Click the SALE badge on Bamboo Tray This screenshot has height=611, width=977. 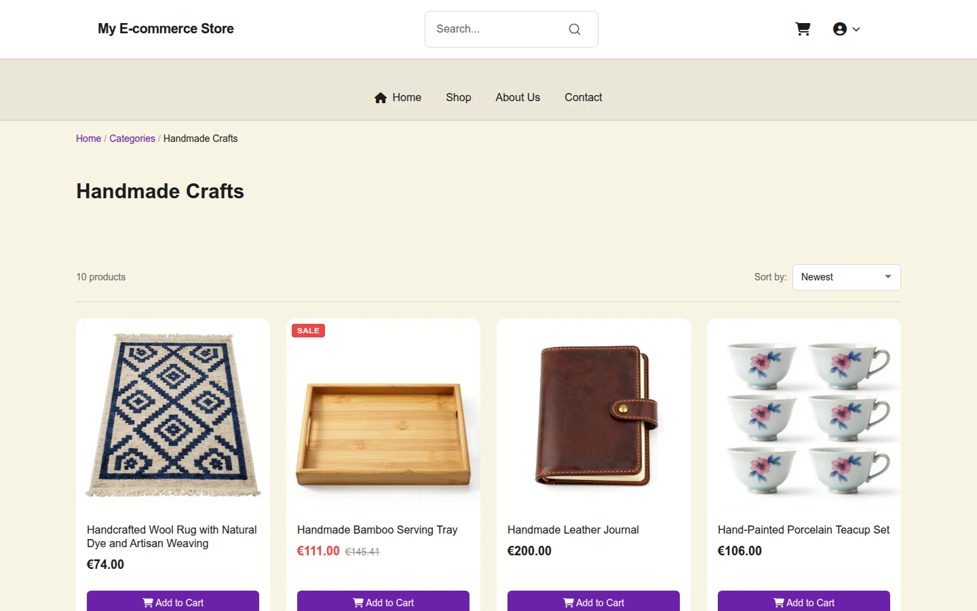tap(308, 331)
